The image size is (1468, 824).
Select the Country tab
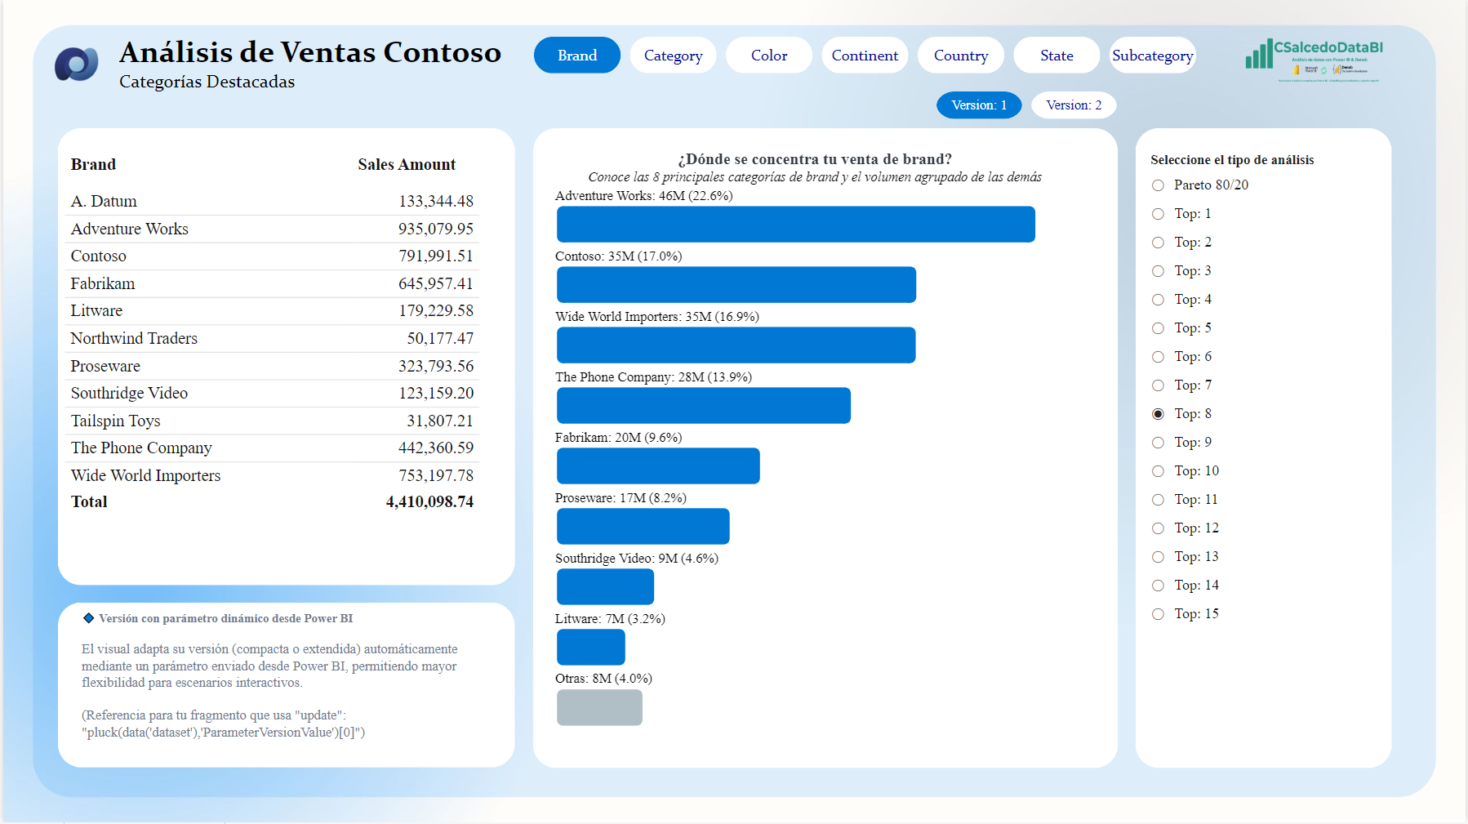click(x=960, y=56)
